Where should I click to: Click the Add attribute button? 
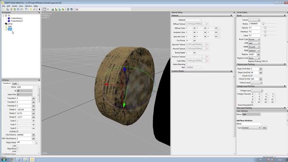(x=264, y=128)
